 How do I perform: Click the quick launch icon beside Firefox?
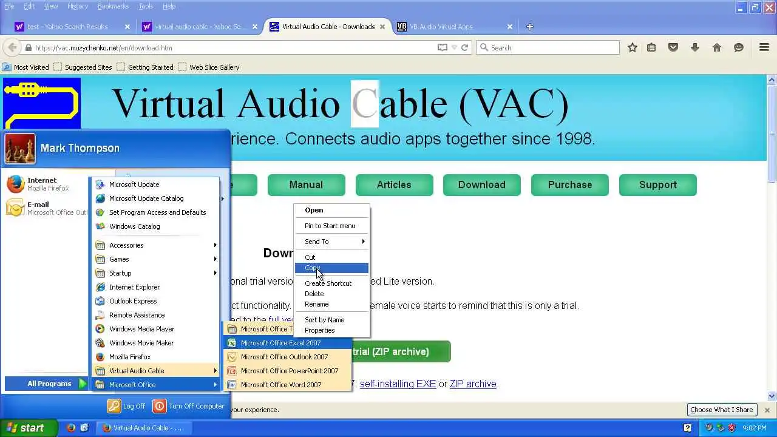[84, 428]
